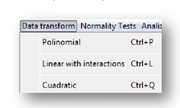Click the Ctrl+Q shortcut label
Image resolution: width=180 pixels, height=108 pixels.
click(x=143, y=85)
